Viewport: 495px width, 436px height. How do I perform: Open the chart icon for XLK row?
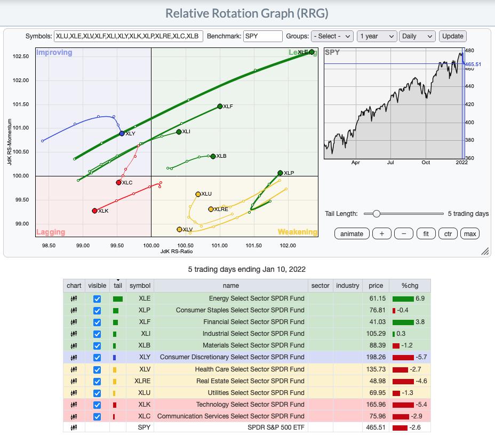click(74, 405)
